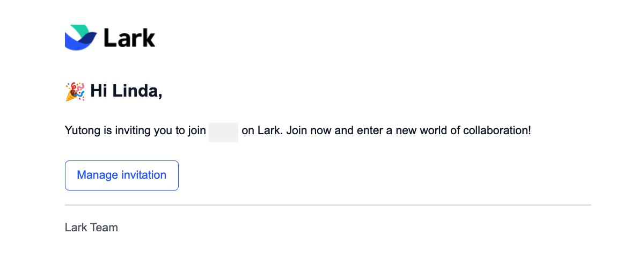
Task: Click the Lark Team signature
Action: click(x=91, y=228)
